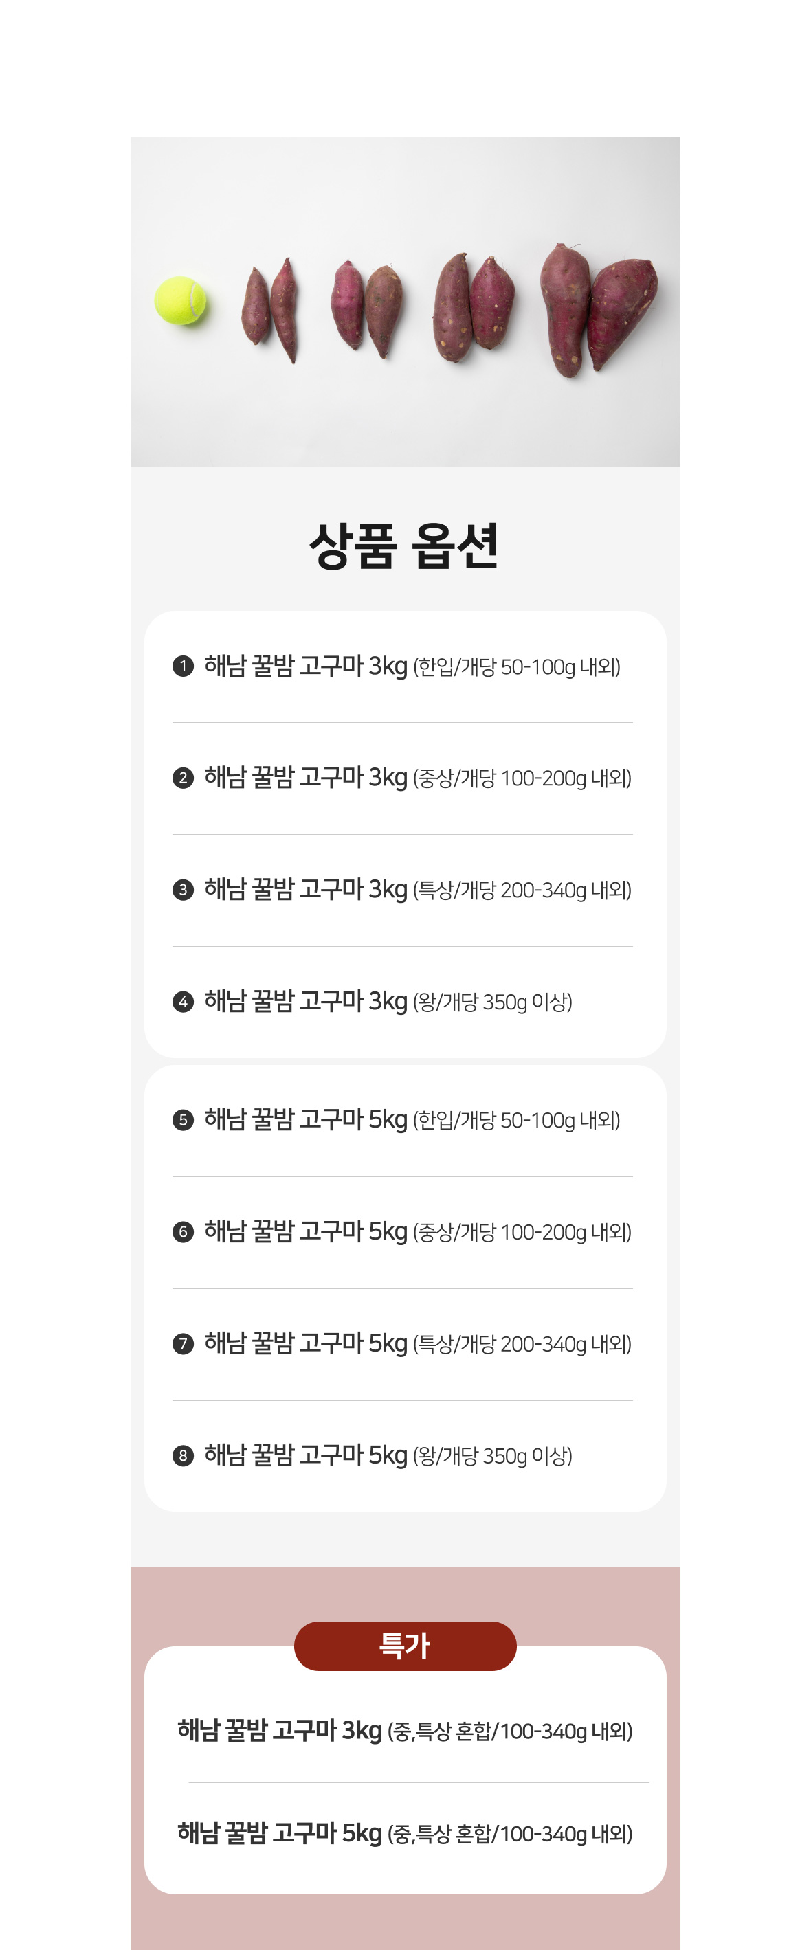Click the number 6 circle icon
The height and width of the screenshot is (1950, 811).
point(183,1231)
